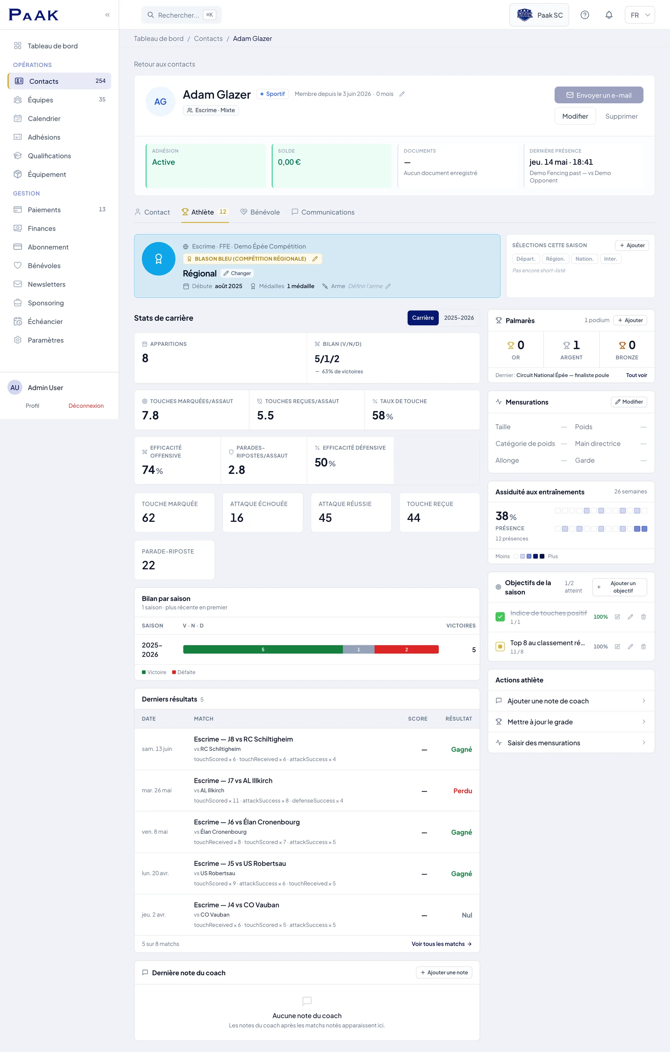Focus the Rechercher search field
Viewport: 670px width, 1052px height.
181,15
